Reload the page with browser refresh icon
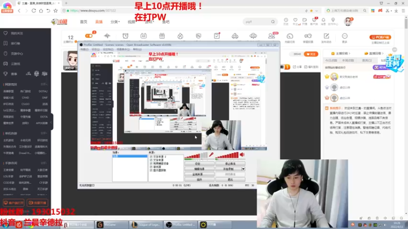 point(34,11)
